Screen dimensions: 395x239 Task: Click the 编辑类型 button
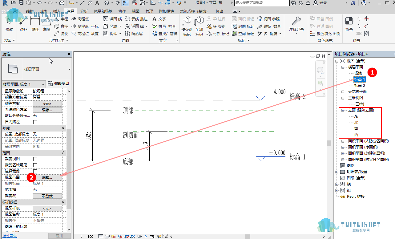pyautogui.click(x=58, y=84)
